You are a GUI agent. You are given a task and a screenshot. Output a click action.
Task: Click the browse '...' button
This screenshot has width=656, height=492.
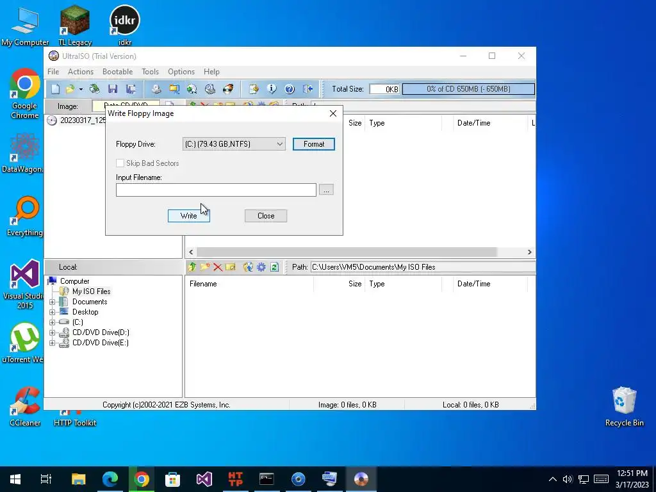326,190
